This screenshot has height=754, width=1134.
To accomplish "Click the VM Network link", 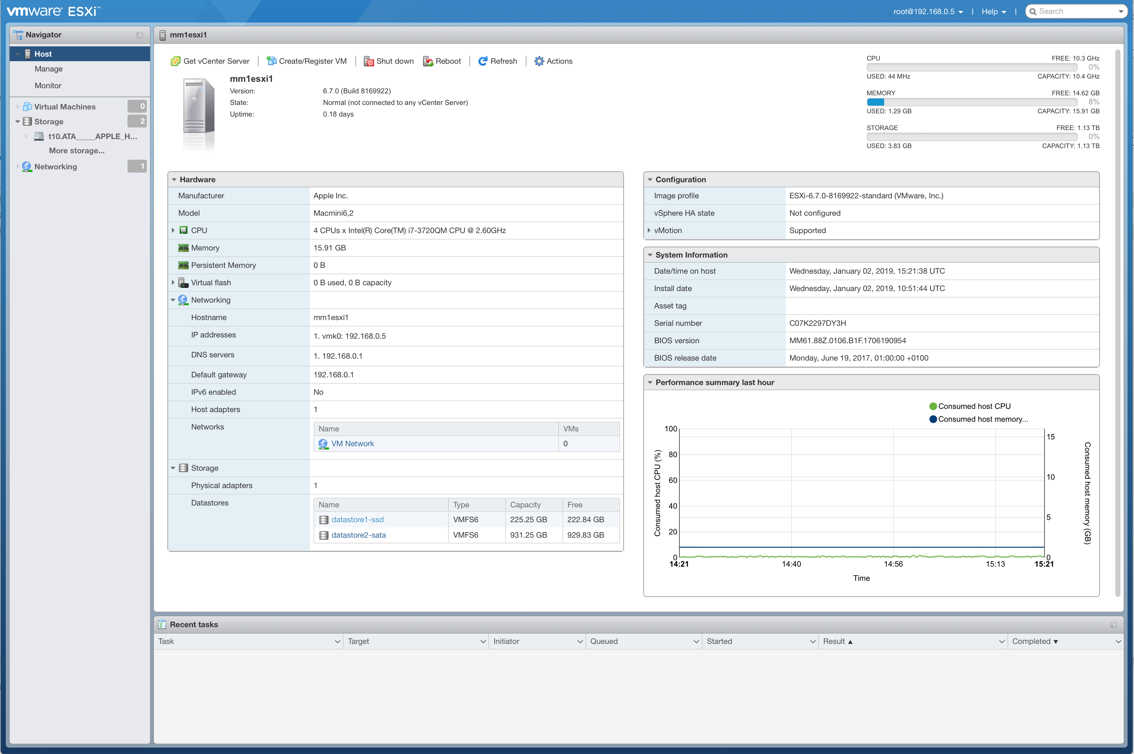I will click(x=353, y=443).
